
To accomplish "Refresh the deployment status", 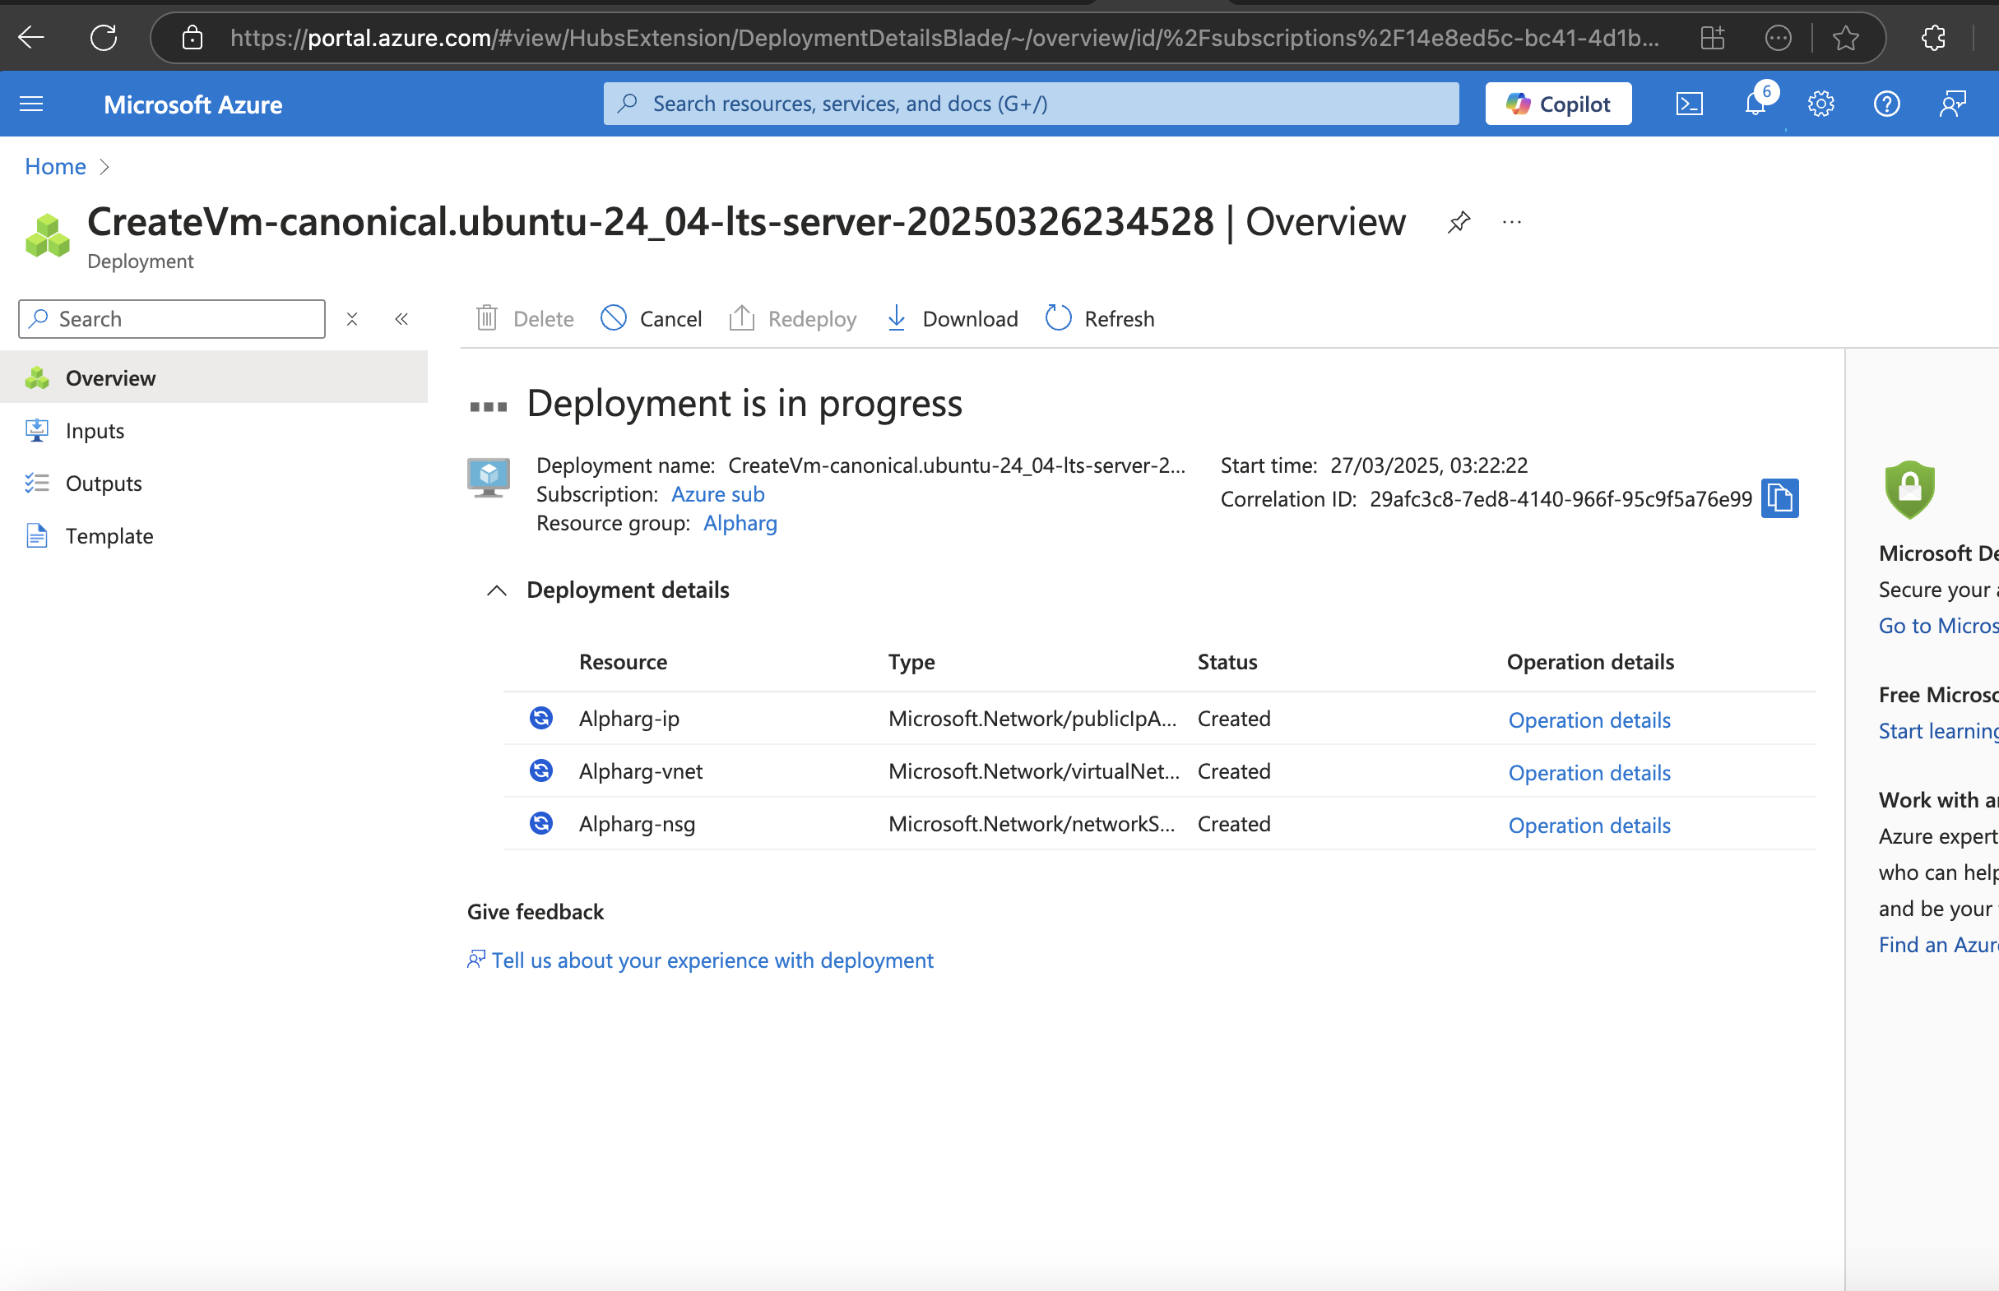I will tap(1100, 318).
